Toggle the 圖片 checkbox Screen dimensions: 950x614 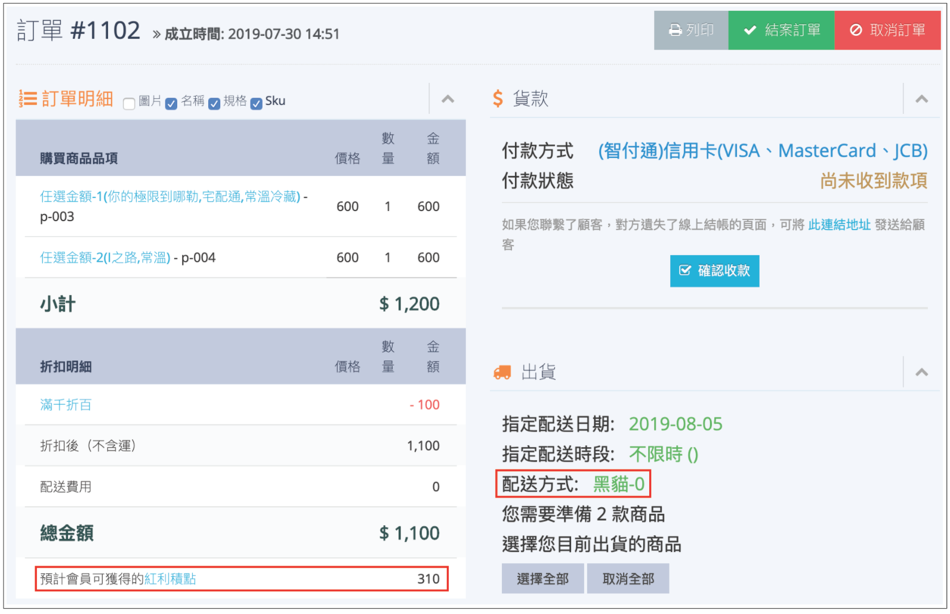click(129, 104)
